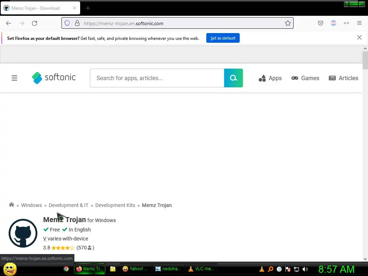This screenshot has height=276, width=368.
Task: Bookmark this page with the star
Action: tap(288, 23)
